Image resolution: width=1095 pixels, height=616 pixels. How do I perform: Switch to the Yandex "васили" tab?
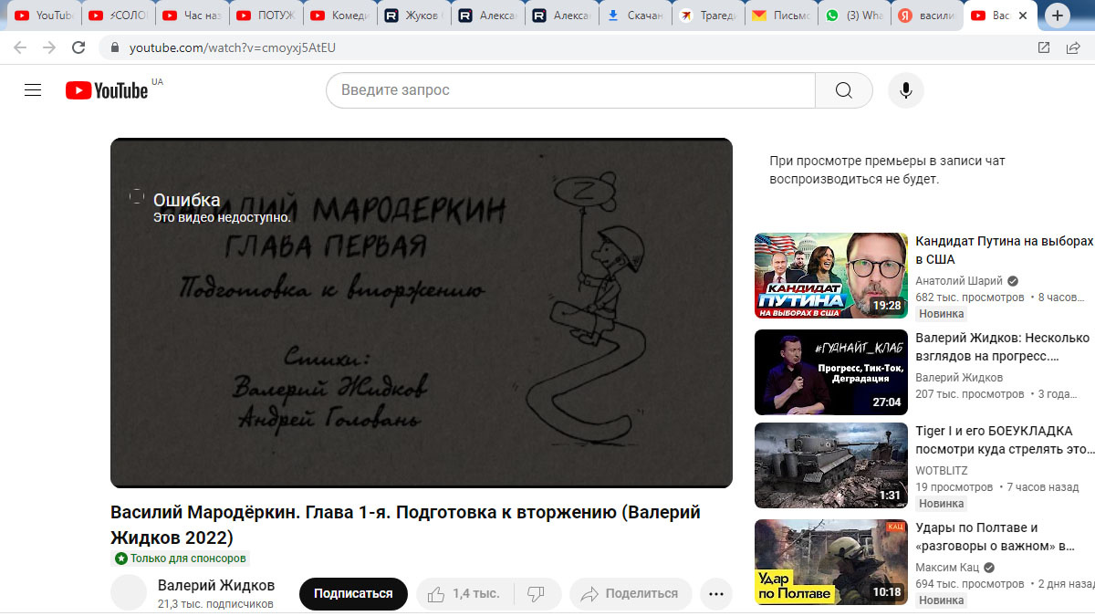click(928, 16)
